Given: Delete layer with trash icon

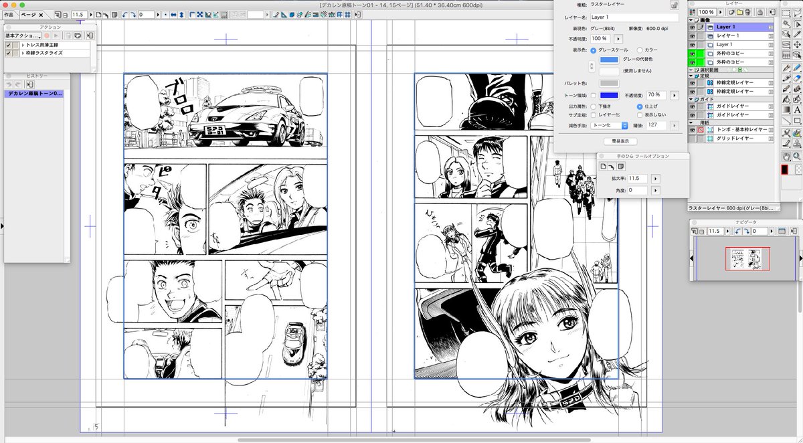Looking at the screenshot, I should coord(747,12).
